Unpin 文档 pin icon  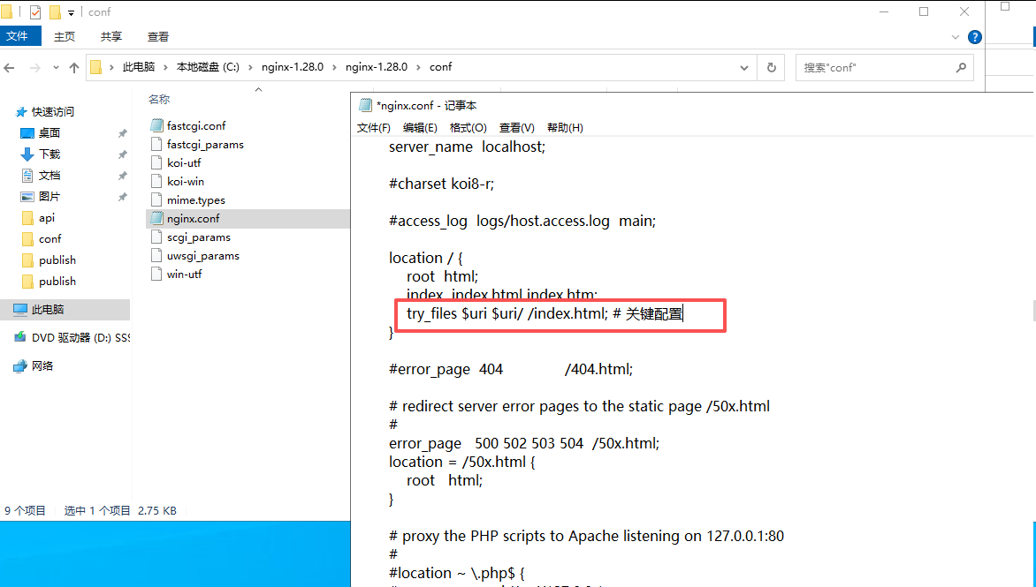[x=122, y=176]
